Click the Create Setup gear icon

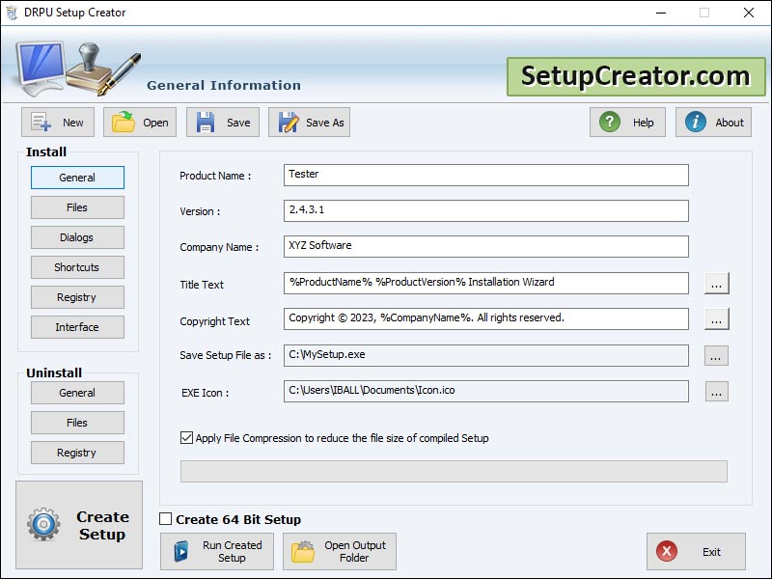[x=43, y=524]
